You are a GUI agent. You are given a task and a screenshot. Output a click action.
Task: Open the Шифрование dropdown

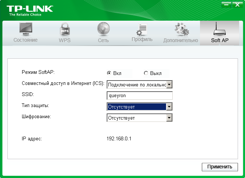[139, 118]
